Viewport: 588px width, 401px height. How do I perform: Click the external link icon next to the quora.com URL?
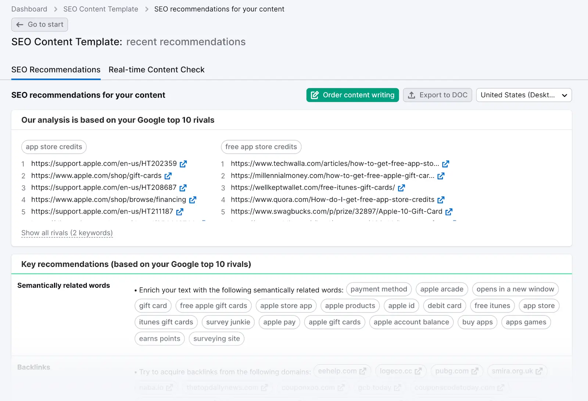click(x=441, y=200)
